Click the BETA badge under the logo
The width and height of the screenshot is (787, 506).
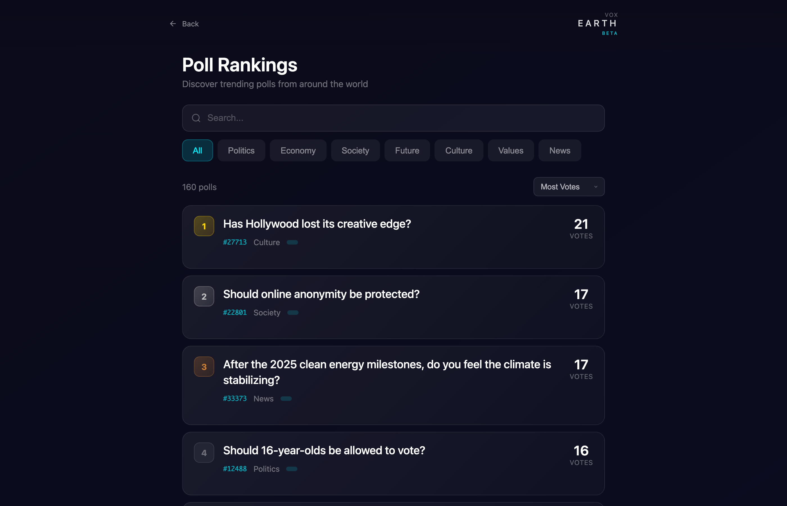click(x=609, y=33)
